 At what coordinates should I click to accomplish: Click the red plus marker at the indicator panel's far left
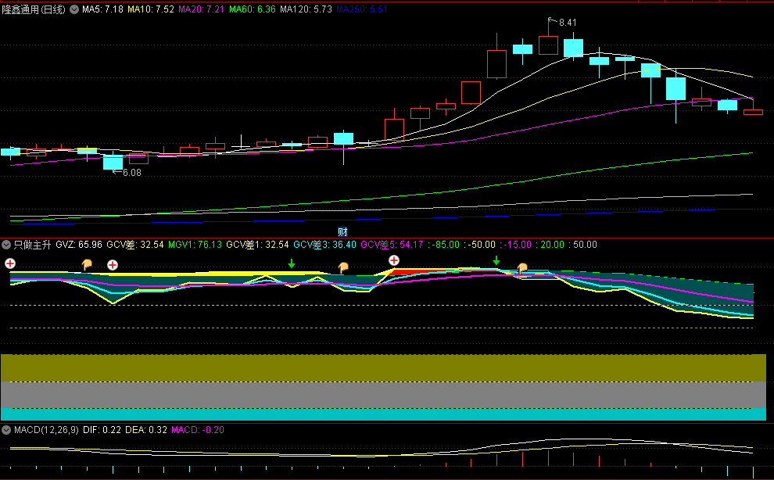click(10, 263)
